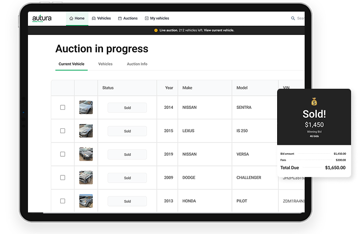This screenshot has width=359, height=234.
Task: Go to the Auctions nav item
Action: tap(128, 18)
